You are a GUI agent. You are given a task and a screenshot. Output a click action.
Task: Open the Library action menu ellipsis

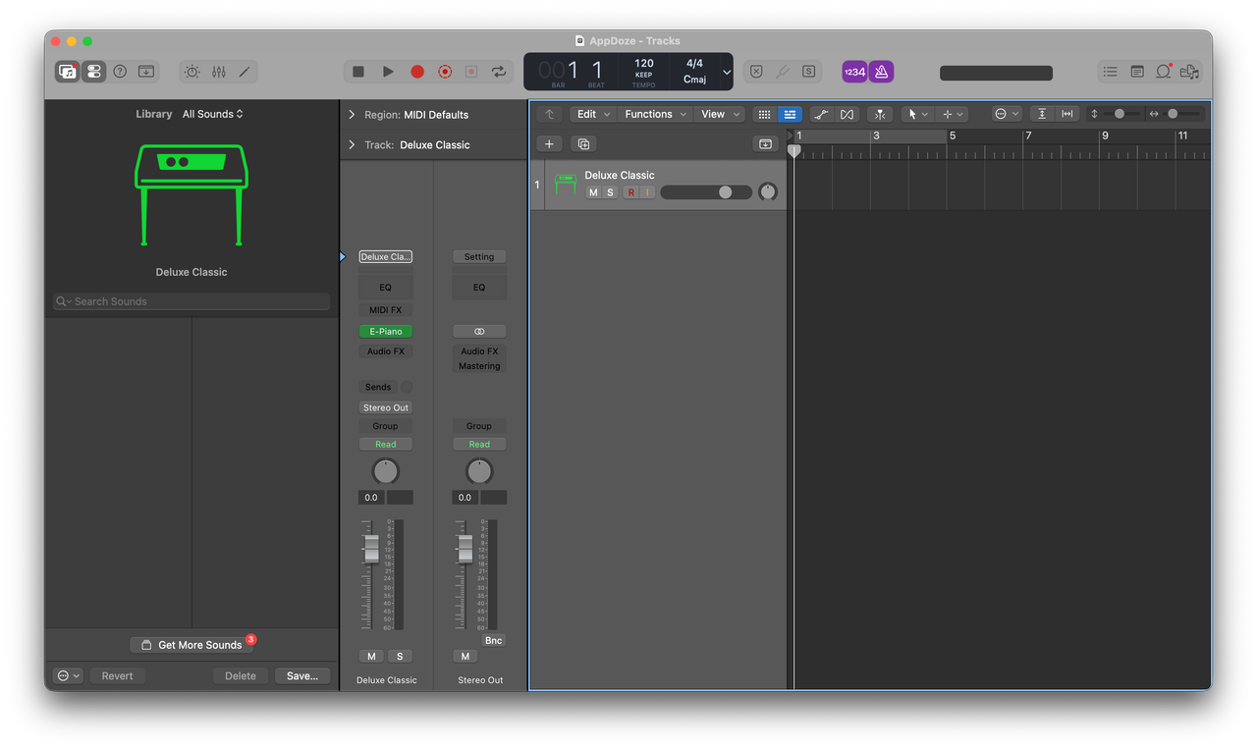pos(69,675)
